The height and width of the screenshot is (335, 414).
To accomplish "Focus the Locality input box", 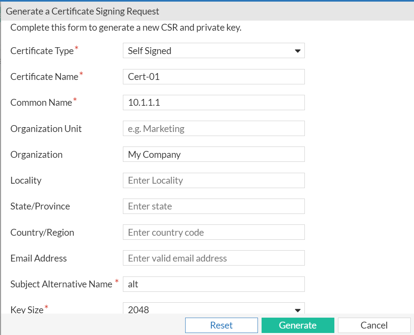I will click(x=213, y=180).
